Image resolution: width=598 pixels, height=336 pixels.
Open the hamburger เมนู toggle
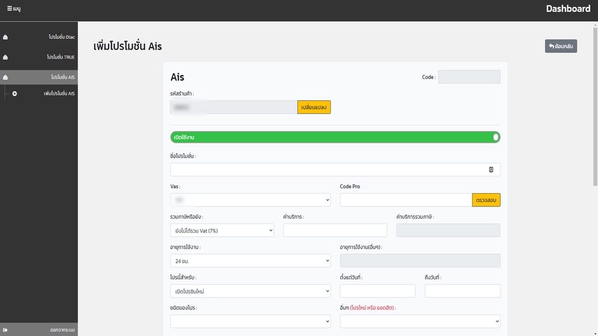pos(14,8)
